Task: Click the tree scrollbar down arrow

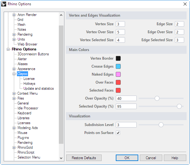Action: click(x=61, y=158)
